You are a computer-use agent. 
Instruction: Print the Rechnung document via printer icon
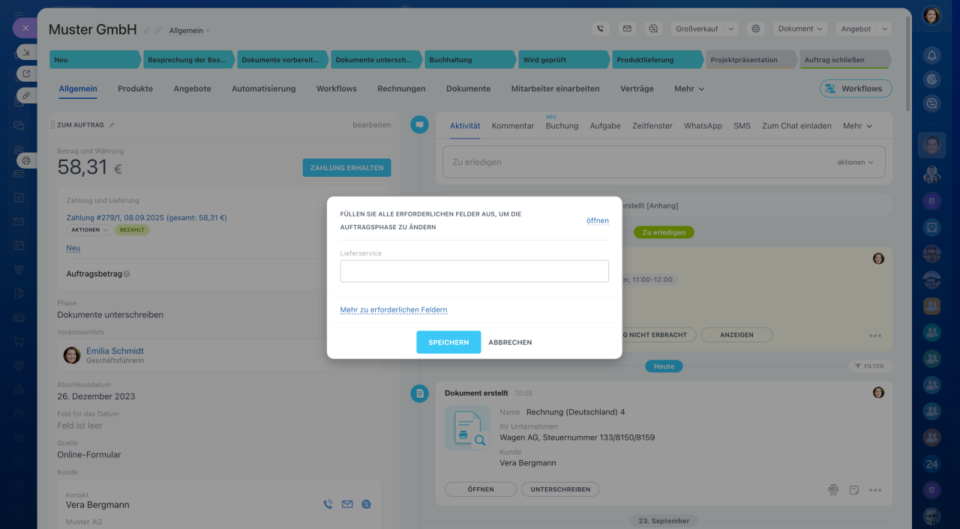(833, 490)
